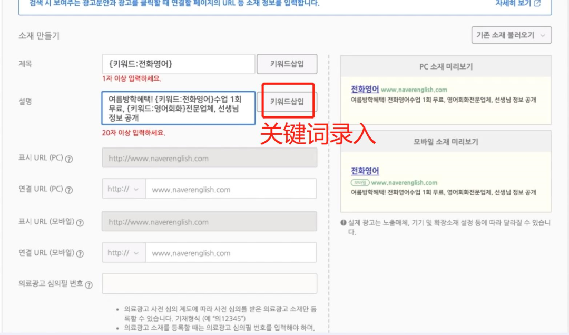
Task: Open http:// protocol dropdown for 연결 URL (모바일)
Action: (123, 253)
